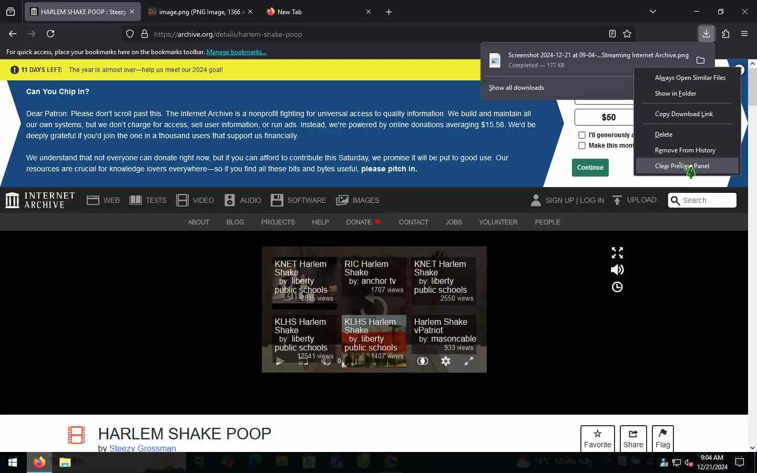
Task: Click the Internet Archive logo
Action: coord(40,200)
